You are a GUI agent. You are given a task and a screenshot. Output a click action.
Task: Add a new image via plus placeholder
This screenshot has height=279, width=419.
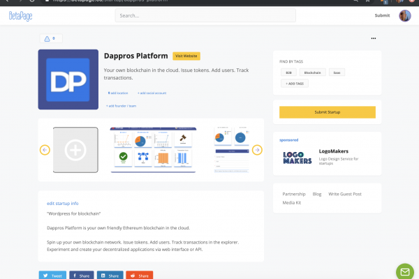pos(75,150)
